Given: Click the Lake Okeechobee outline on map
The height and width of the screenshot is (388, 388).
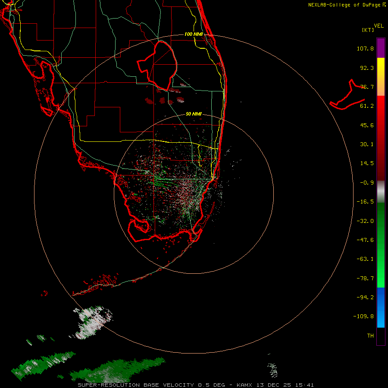Looking at the screenshot, I should [157, 66].
